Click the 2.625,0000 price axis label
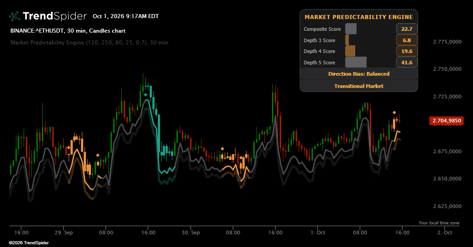 (x=448, y=206)
